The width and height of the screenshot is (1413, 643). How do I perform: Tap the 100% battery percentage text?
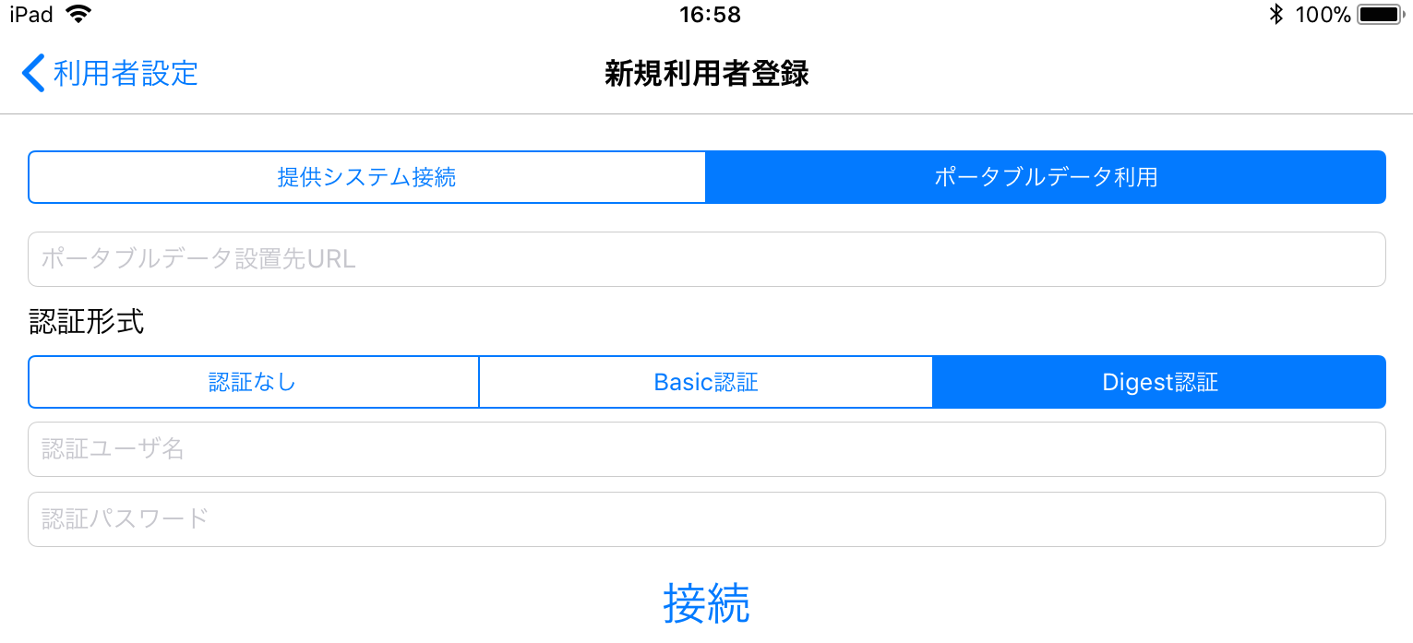(x=1323, y=14)
